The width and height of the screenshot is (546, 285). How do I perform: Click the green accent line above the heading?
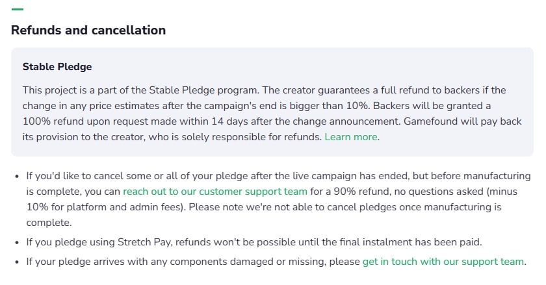click(18, 9)
